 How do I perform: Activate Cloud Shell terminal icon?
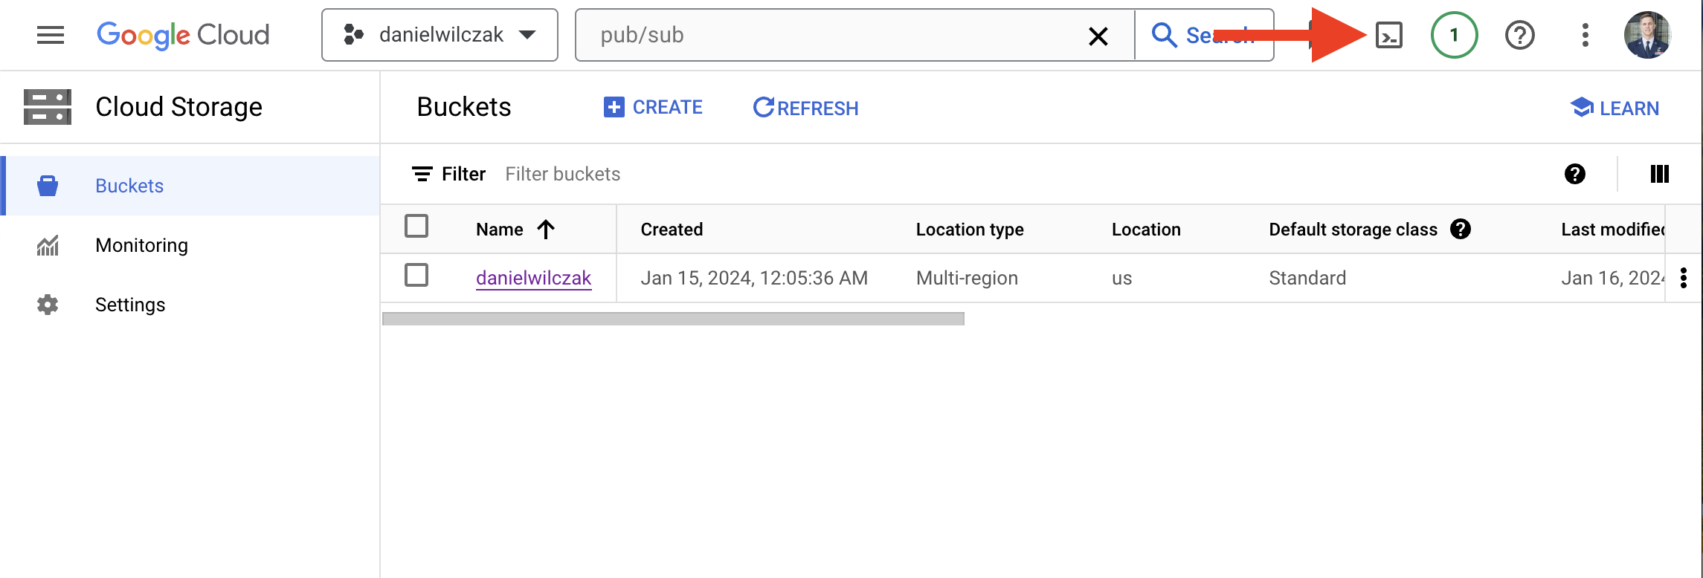coord(1388,35)
